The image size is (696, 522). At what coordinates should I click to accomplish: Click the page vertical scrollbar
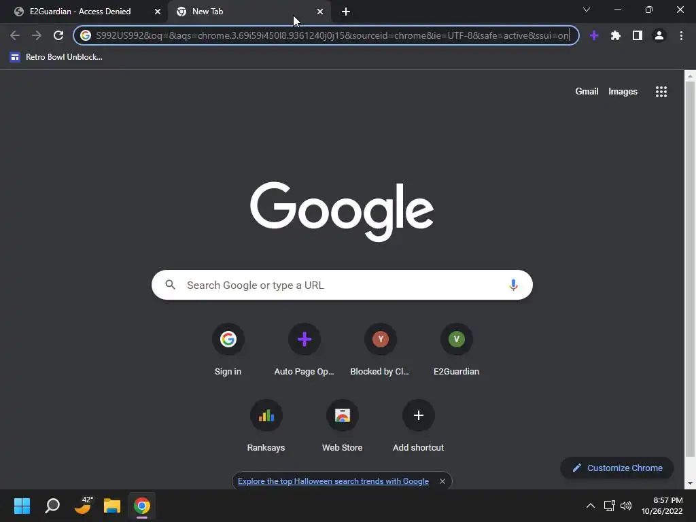690,271
